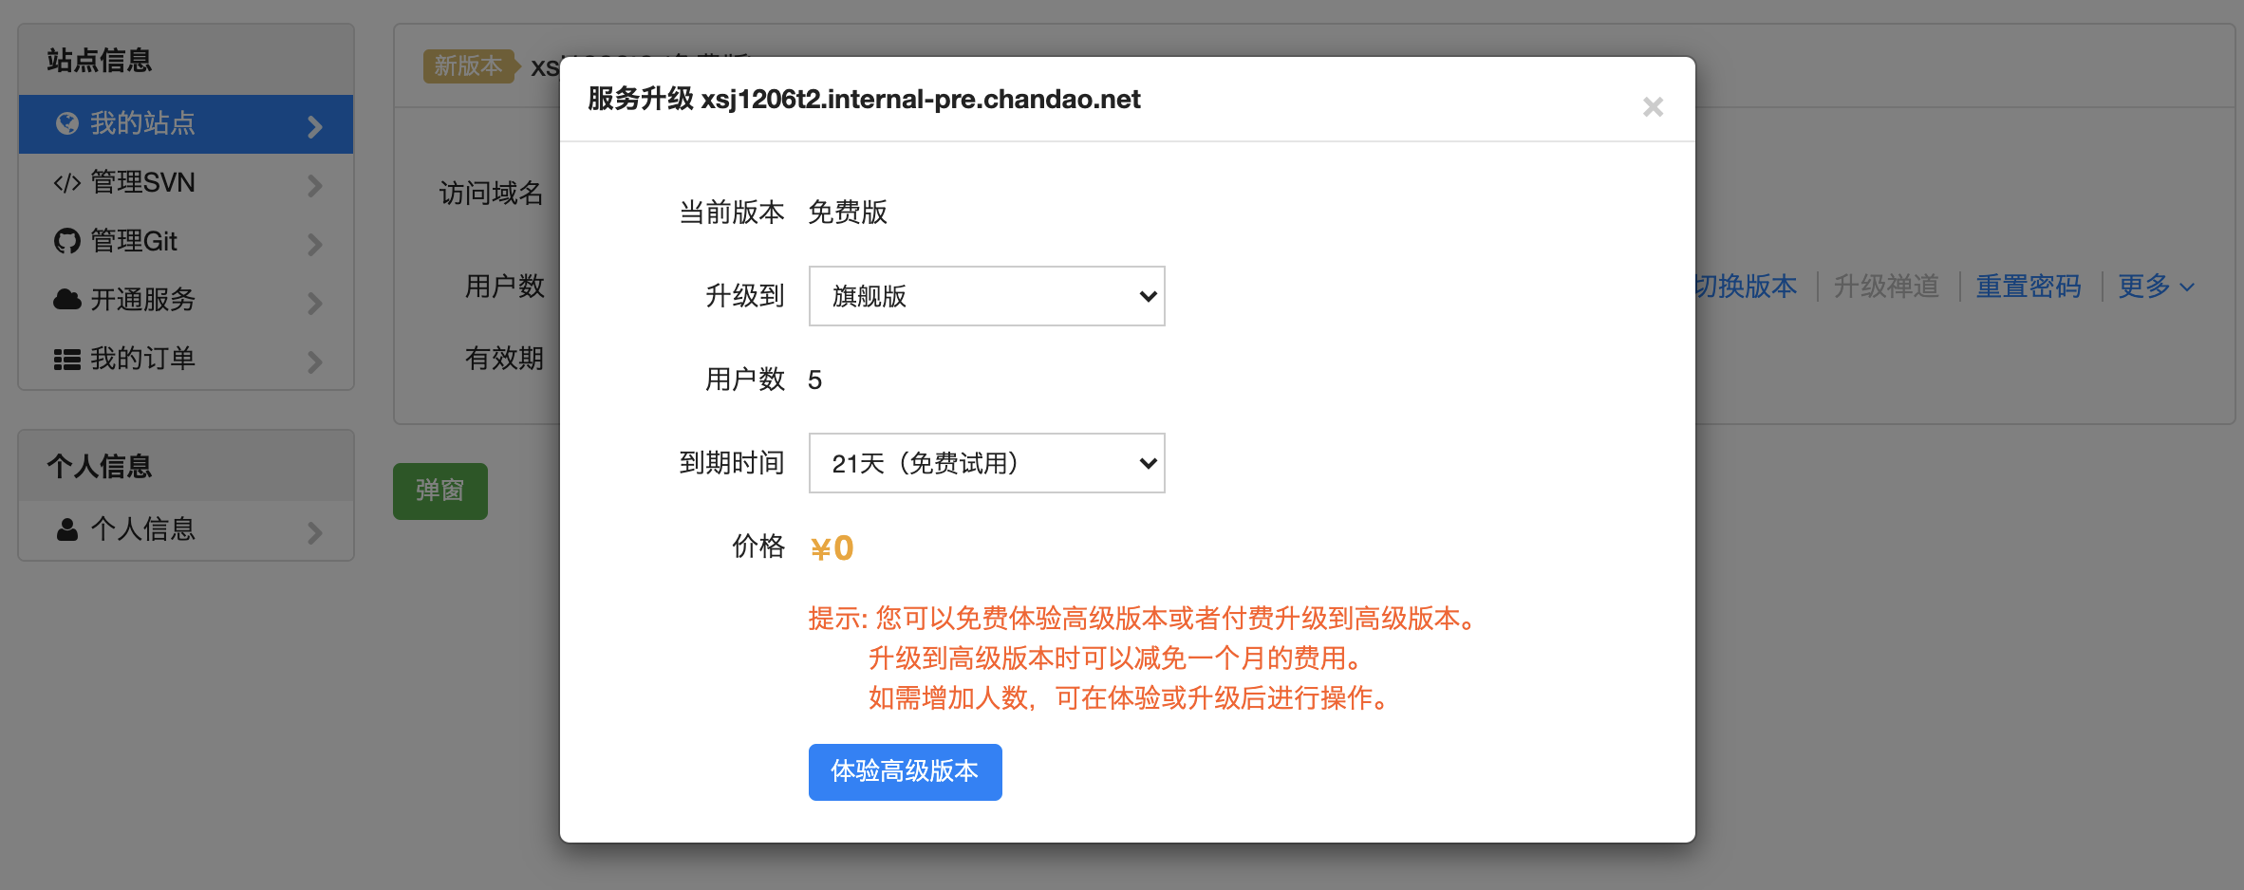Viewport: 2244px width, 890px height.
Task: Click the list icon beside 我的订单
Action: 66,360
